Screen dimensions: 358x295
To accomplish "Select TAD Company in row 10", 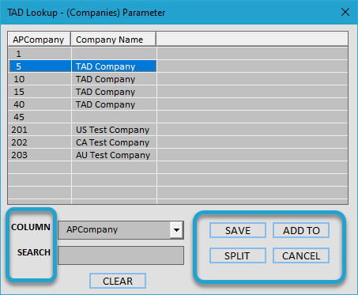I will tap(114, 79).
